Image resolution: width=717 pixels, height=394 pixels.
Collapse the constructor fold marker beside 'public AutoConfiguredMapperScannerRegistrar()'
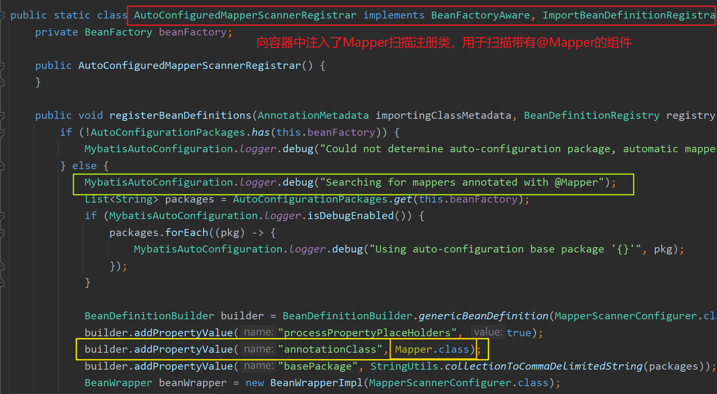(2, 66)
